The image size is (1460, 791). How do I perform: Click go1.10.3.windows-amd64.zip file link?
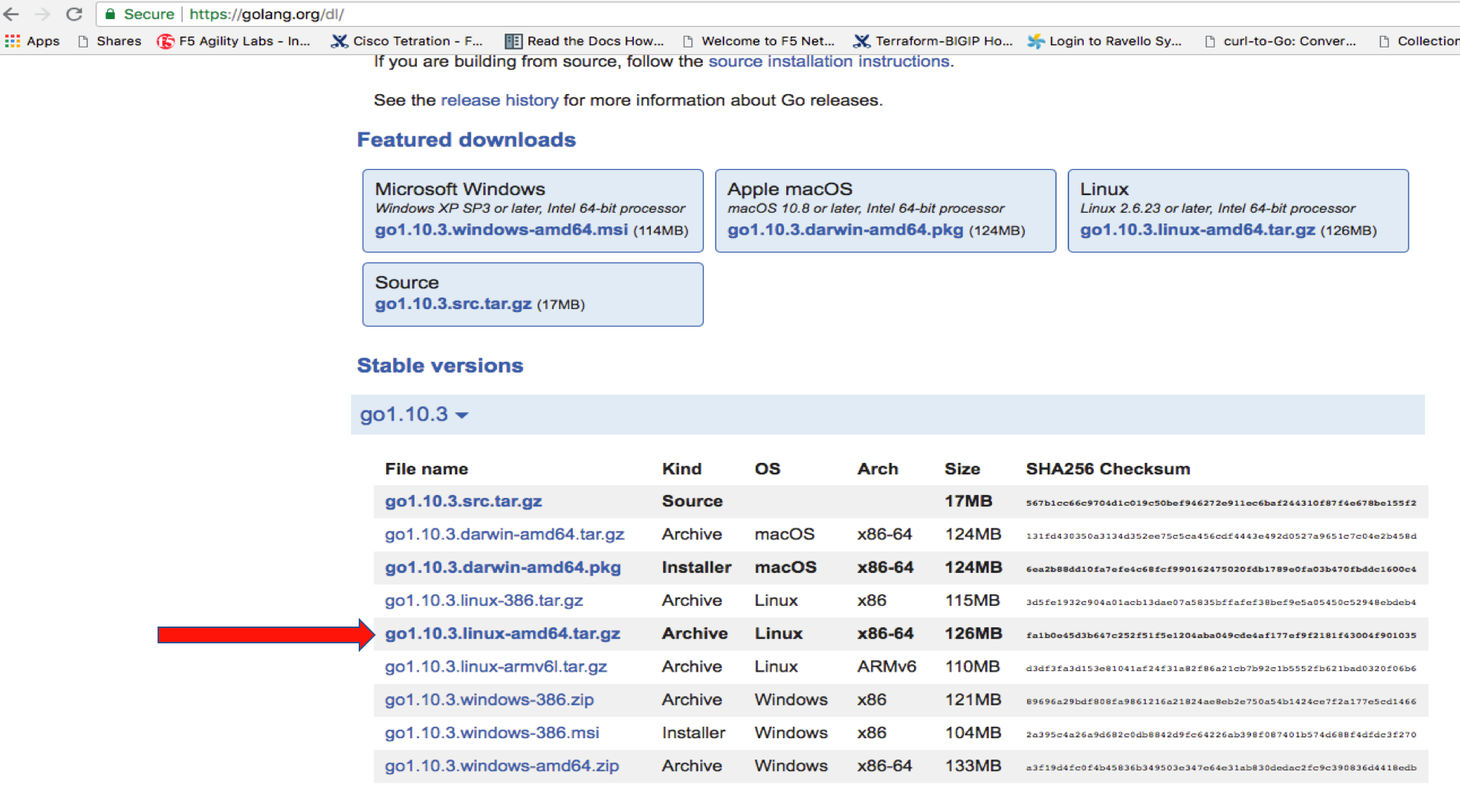[502, 766]
